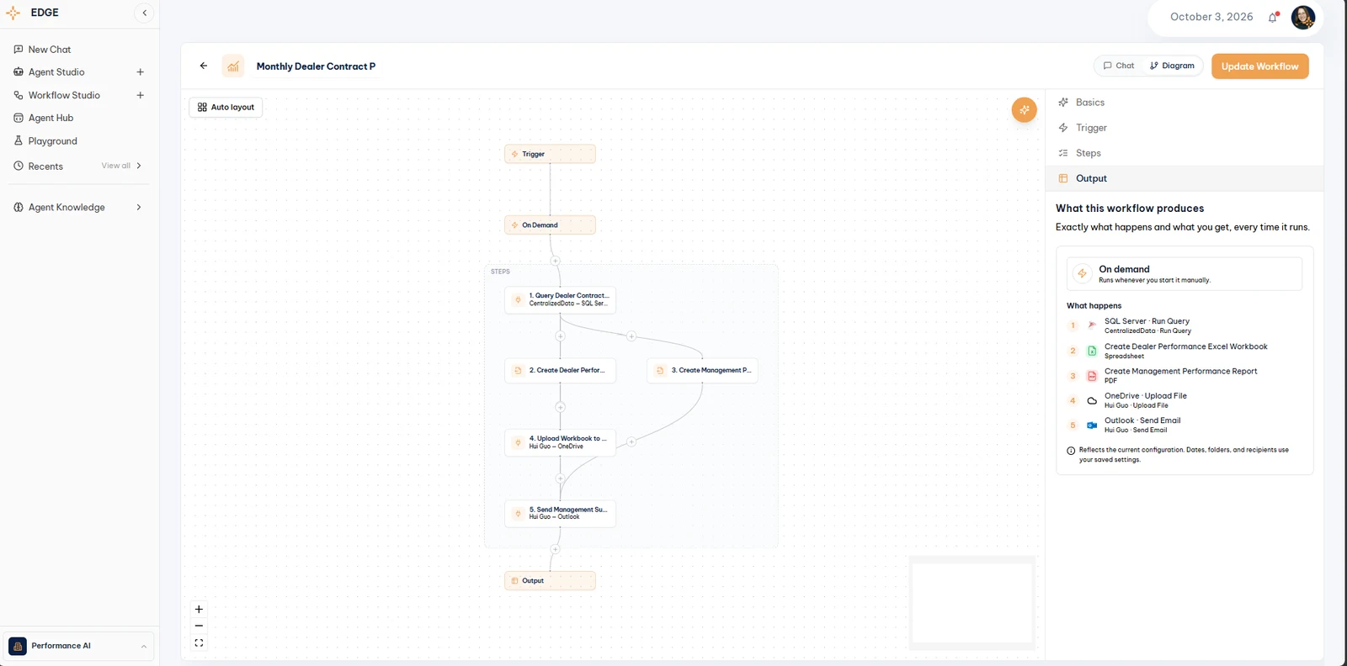
Task: Go back with the arrow icon
Action: tap(204, 66)
